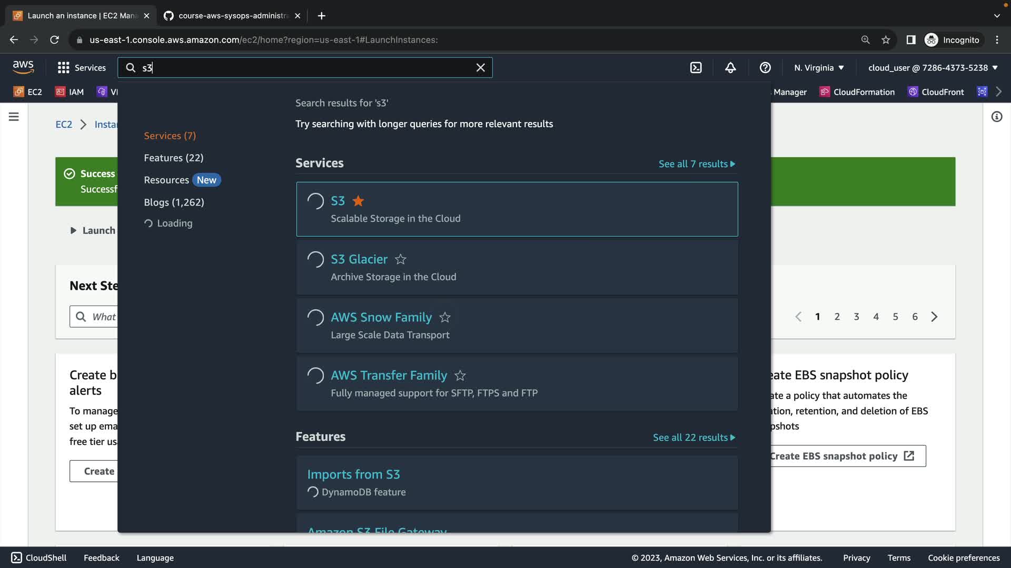Reload the browser page

[54, 40]
